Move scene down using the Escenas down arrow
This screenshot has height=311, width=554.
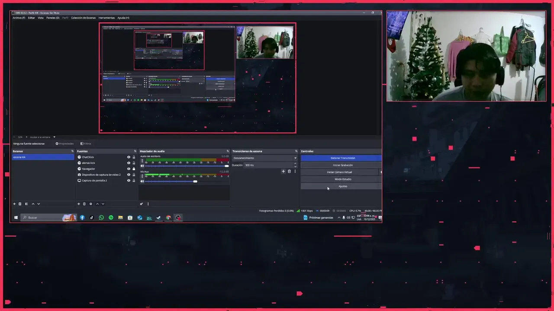(x=39, y=204)
